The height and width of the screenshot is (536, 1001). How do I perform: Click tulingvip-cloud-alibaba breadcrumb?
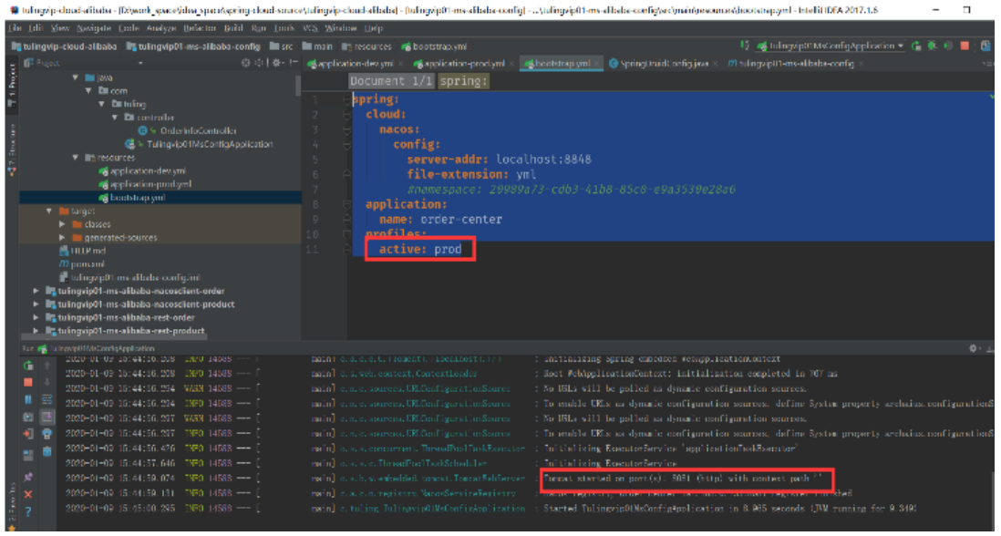click(x=64, y=46)
